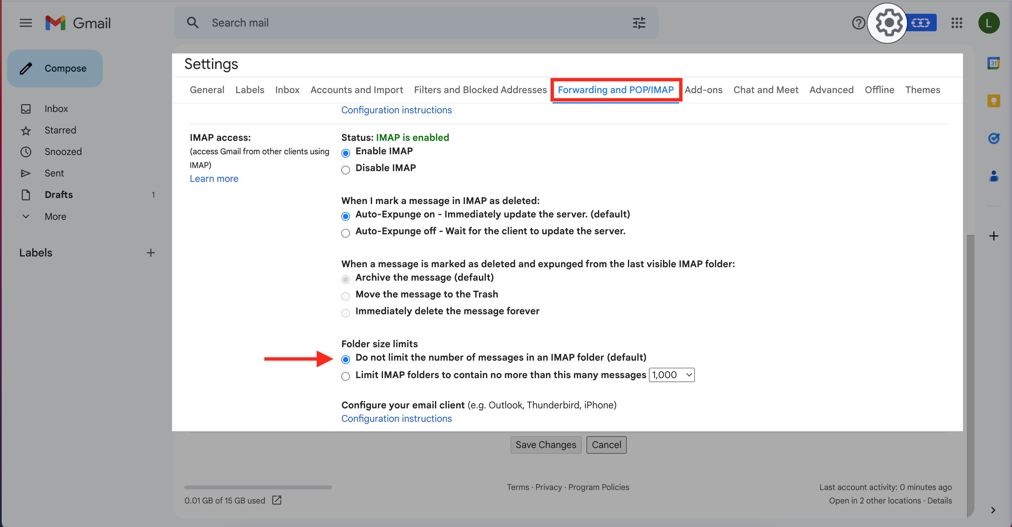This screenshot has height=527, width=1012.
Task: Click the Help question mark icon
Action: point(859,23)
